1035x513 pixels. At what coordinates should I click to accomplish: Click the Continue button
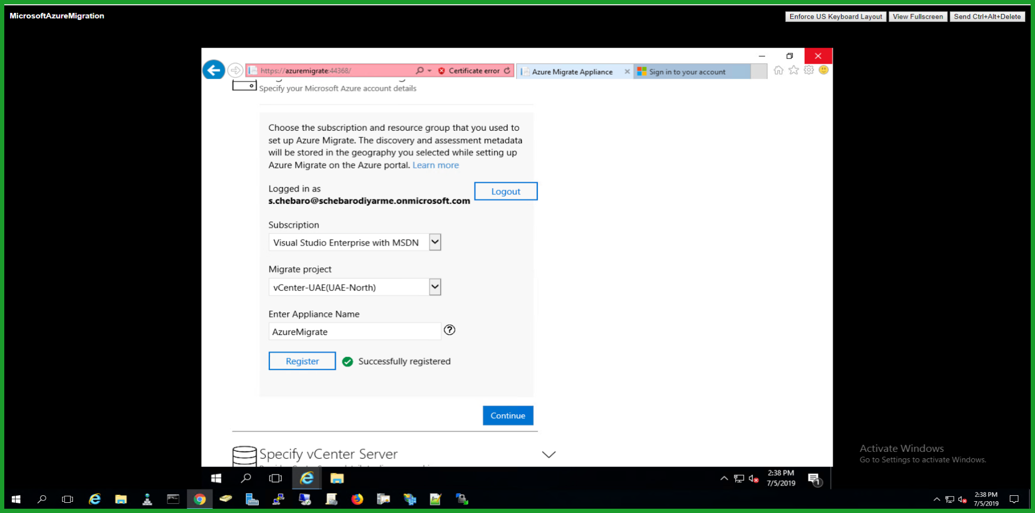(x=508, y=415)
